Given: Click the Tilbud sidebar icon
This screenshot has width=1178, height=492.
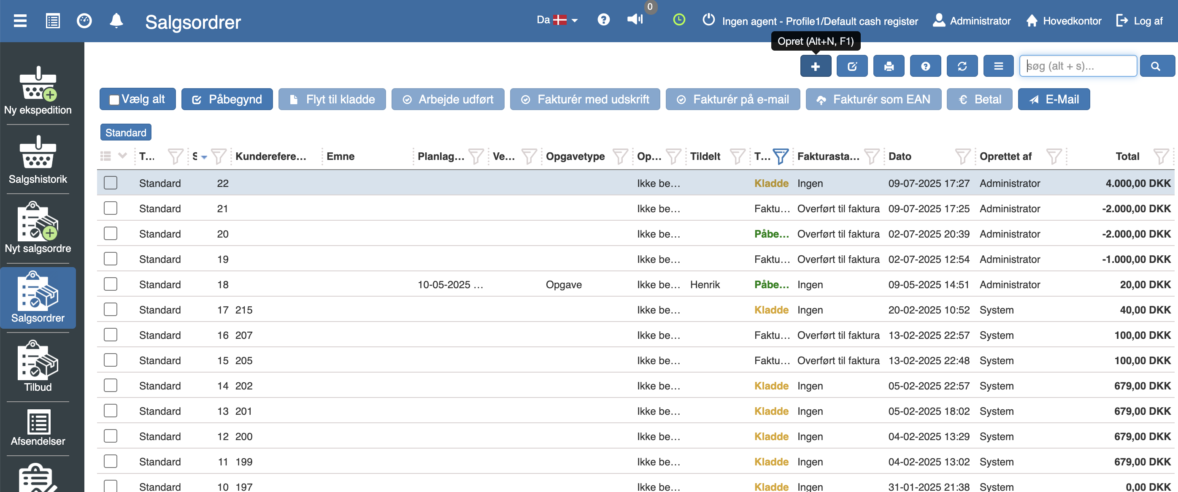Looking at the screenshot, I should [38, 367].
